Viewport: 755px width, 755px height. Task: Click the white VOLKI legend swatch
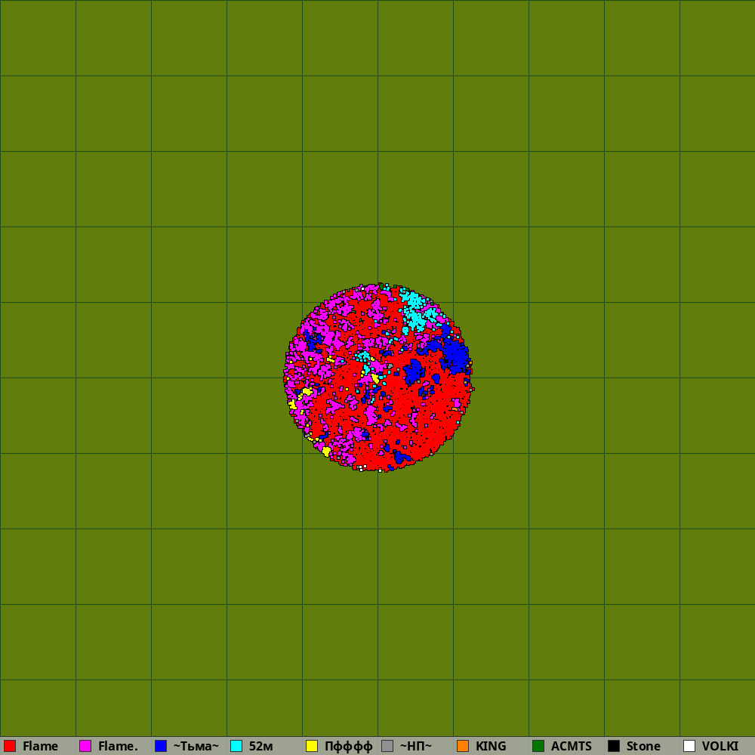pyautogui.click(x=689, y=746)
